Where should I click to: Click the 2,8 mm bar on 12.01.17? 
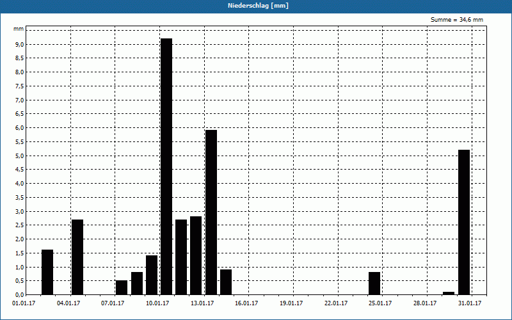pyautogui.click(x=196, y=255)
